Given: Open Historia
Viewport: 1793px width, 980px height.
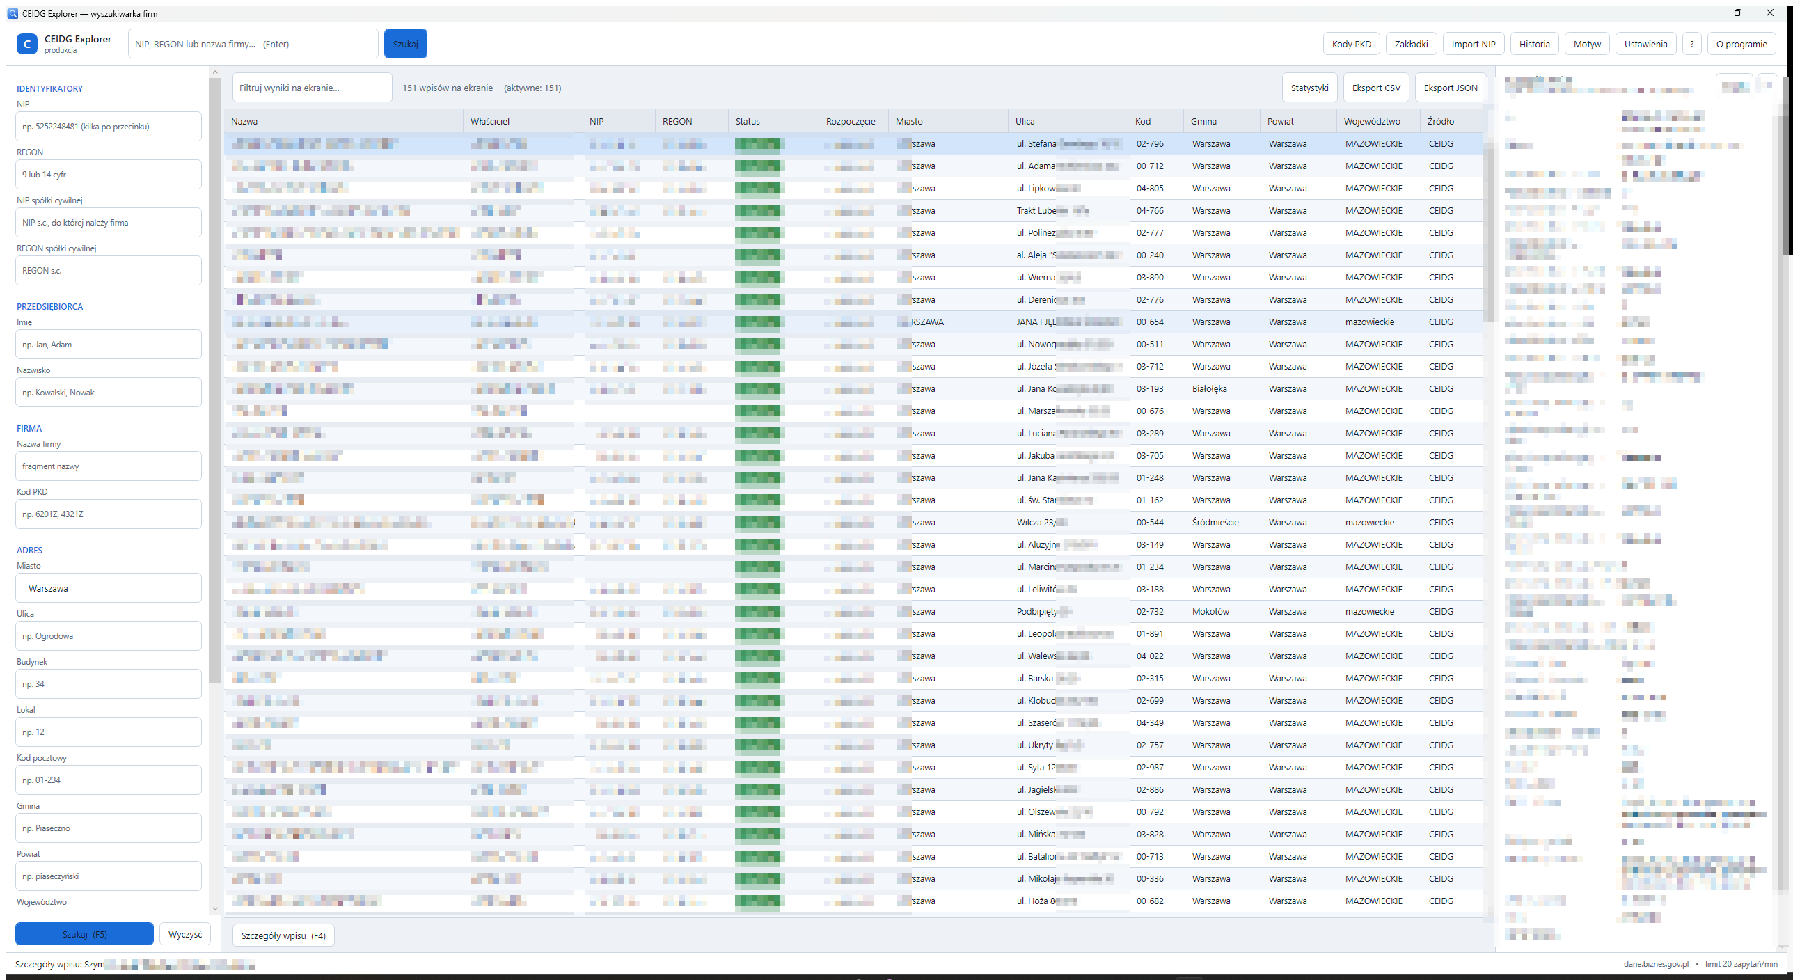Looking at the screenshot, I should 1534,44.
